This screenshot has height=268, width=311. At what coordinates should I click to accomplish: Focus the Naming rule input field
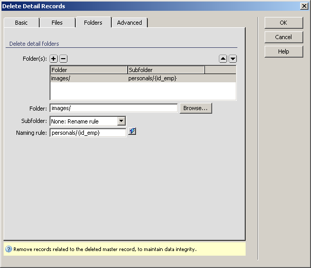[x=88, y=133]
